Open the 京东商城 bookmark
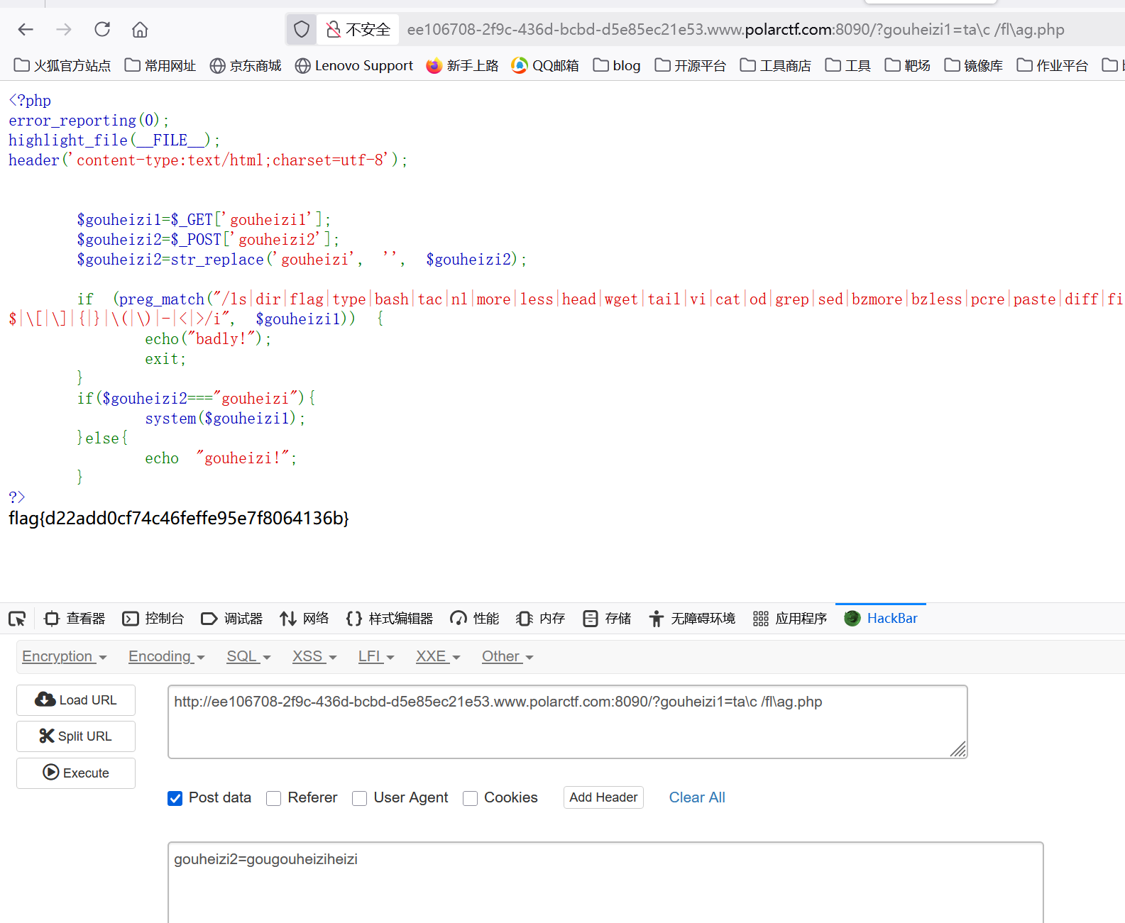1125x923 pixels. [x=246, y=65]
